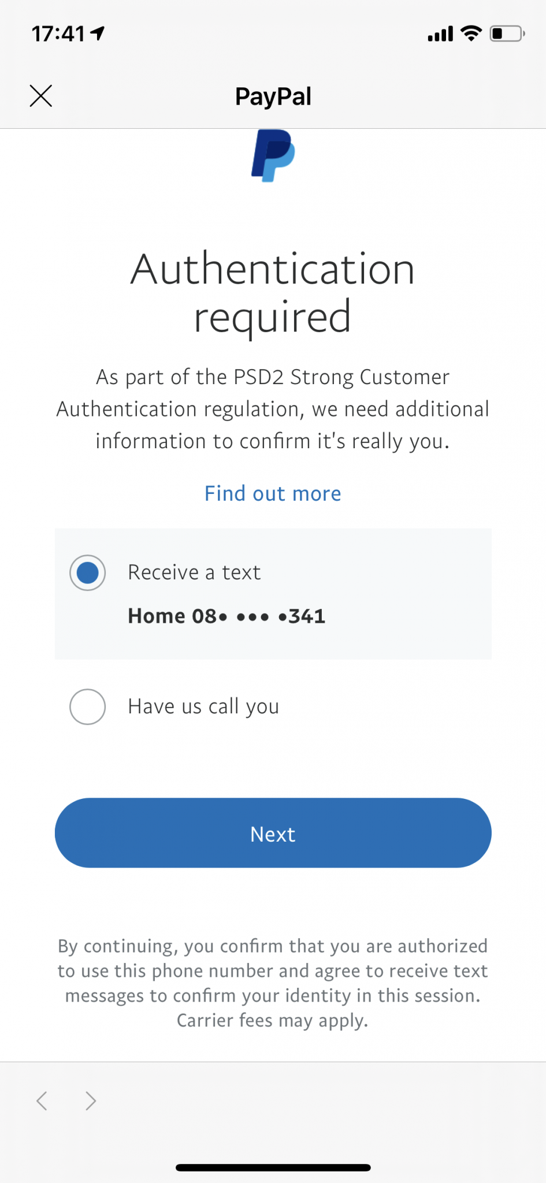Tap the 17:41 clock in status bar
The image size is (546, 1183).
[x=58, y=34]
